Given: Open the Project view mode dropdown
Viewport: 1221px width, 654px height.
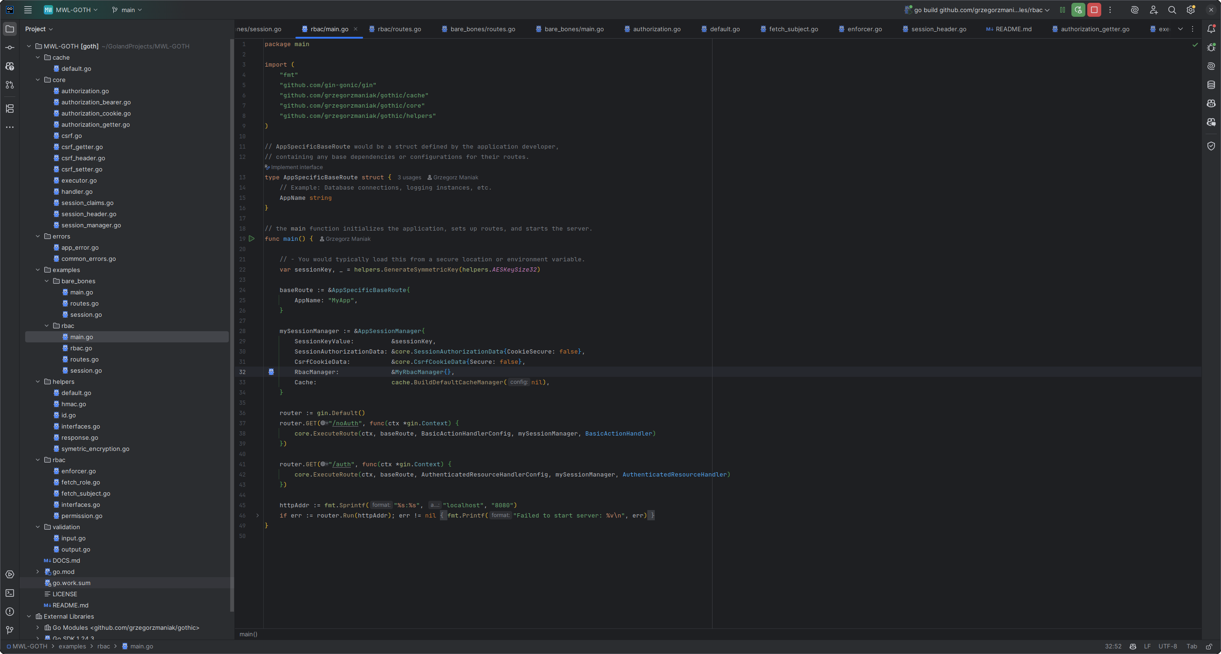Looking at the screenshot, I should 39,29.
